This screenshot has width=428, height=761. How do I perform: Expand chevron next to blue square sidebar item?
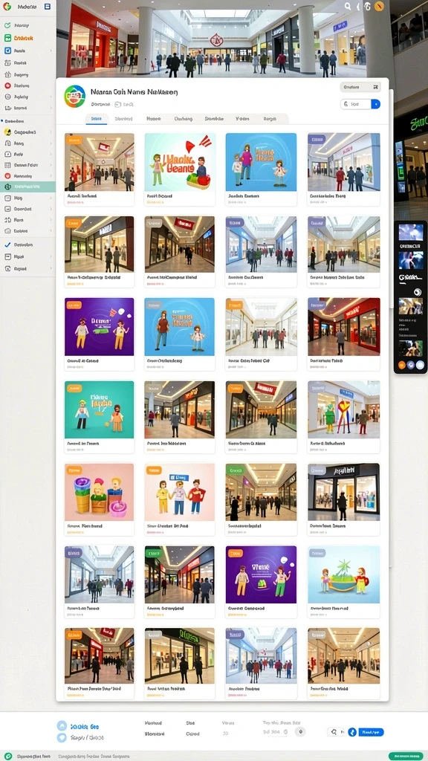(x=51, y=51)
